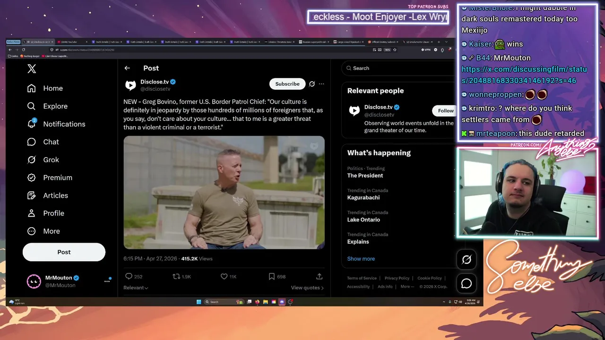
Task: Click the Windows taskbar Search box
Action: point(224,302)
